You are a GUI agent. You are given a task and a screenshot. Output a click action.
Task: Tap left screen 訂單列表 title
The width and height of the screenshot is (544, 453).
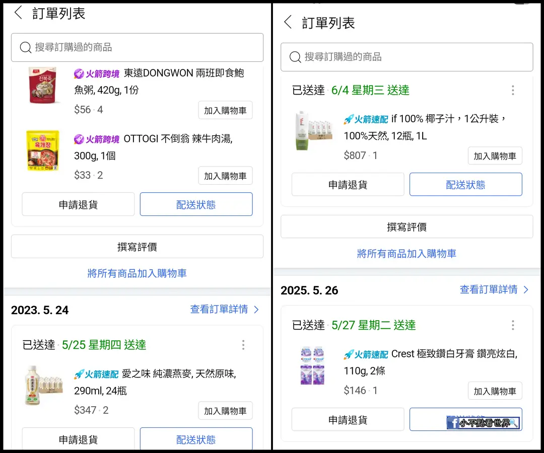coord(58,13)
